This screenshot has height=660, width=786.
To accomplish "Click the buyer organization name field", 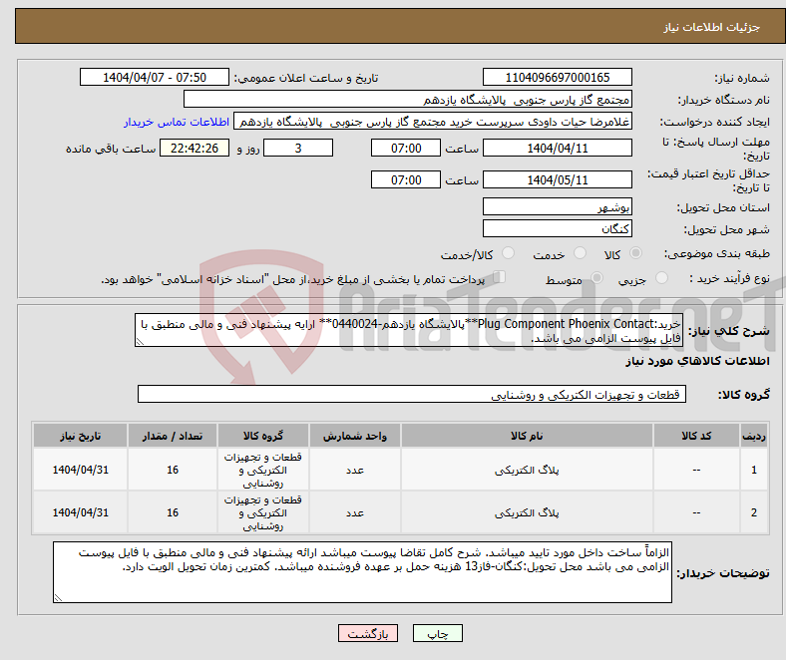I will pos(408,100).
